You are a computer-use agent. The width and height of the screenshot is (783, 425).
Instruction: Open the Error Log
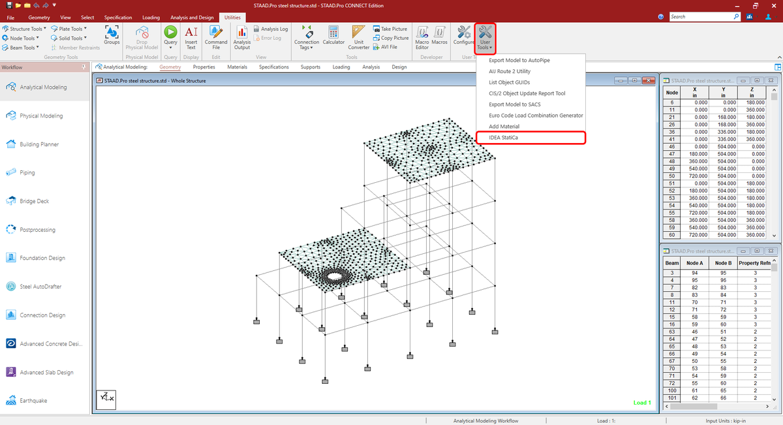(x=268, y=37)
